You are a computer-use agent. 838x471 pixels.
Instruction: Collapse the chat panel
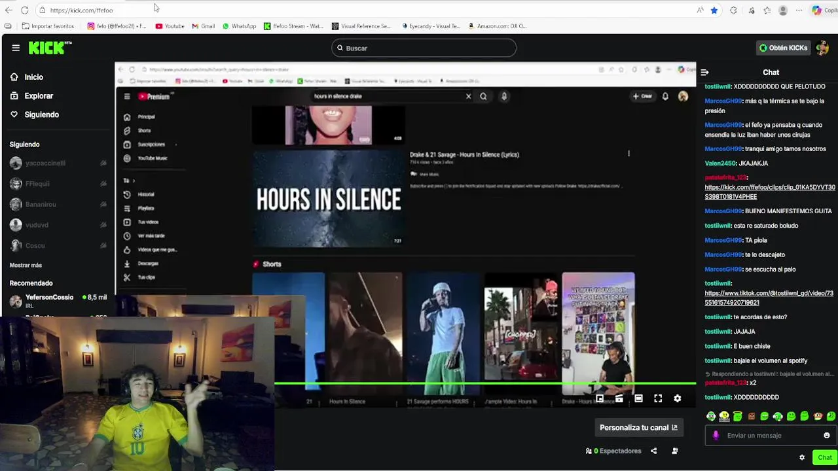point(704,73)
